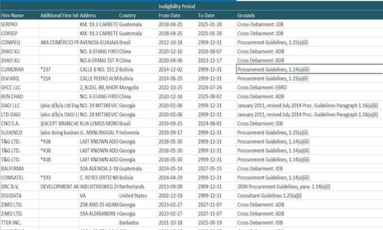Image resolution: width=383 pixels, height=230 pixels.
Task: Click the EXCEPT BRANCHE info cell
Action: point(59,124)
